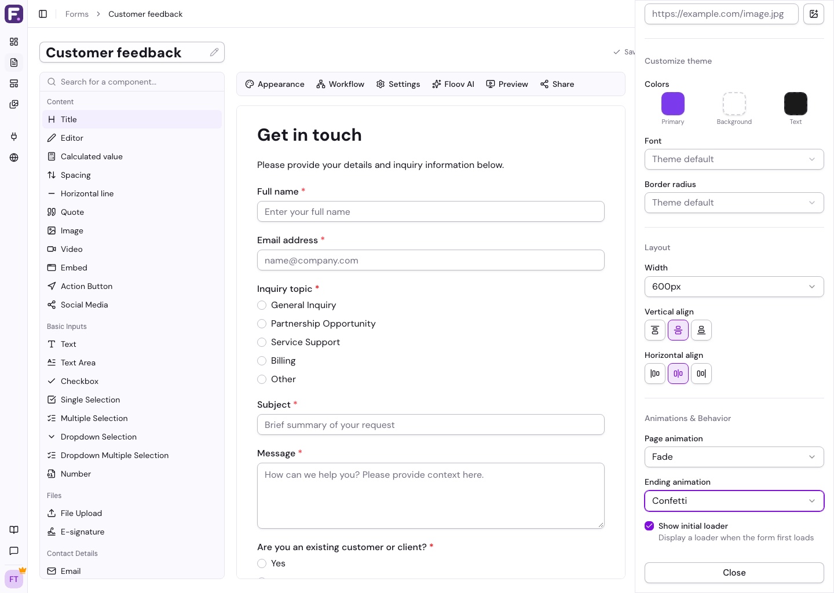This screenshot has height=593, width=834.
Task: Open the Floov AI tab
Action: [453, 84]
